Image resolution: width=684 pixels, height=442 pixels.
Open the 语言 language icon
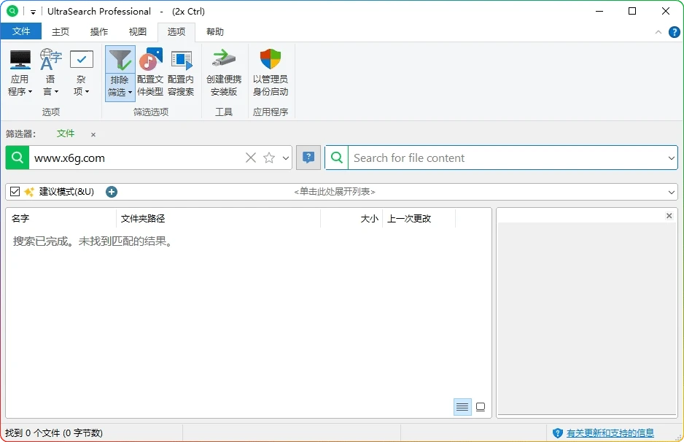[50, 60]
